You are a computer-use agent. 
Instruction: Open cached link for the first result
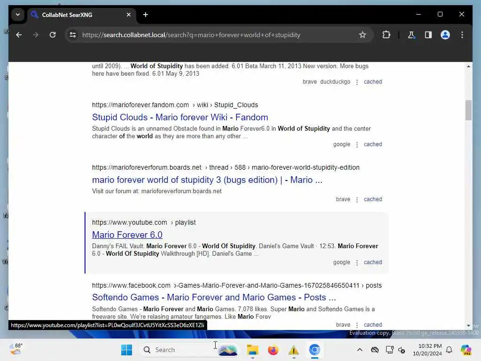click(372, 82)
